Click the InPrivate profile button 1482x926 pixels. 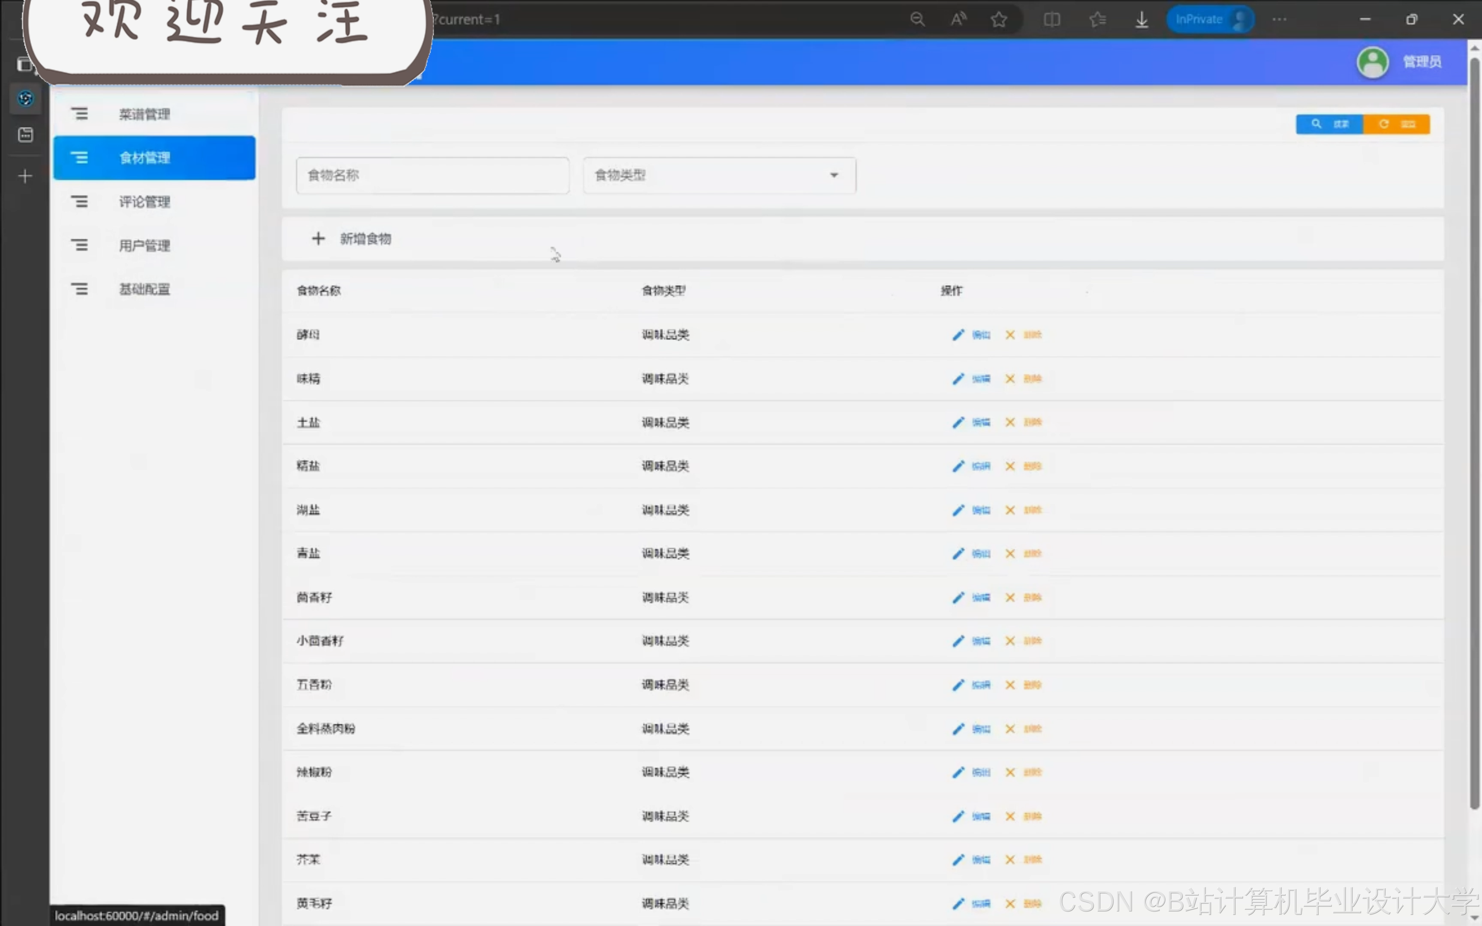click(1209, 20)
